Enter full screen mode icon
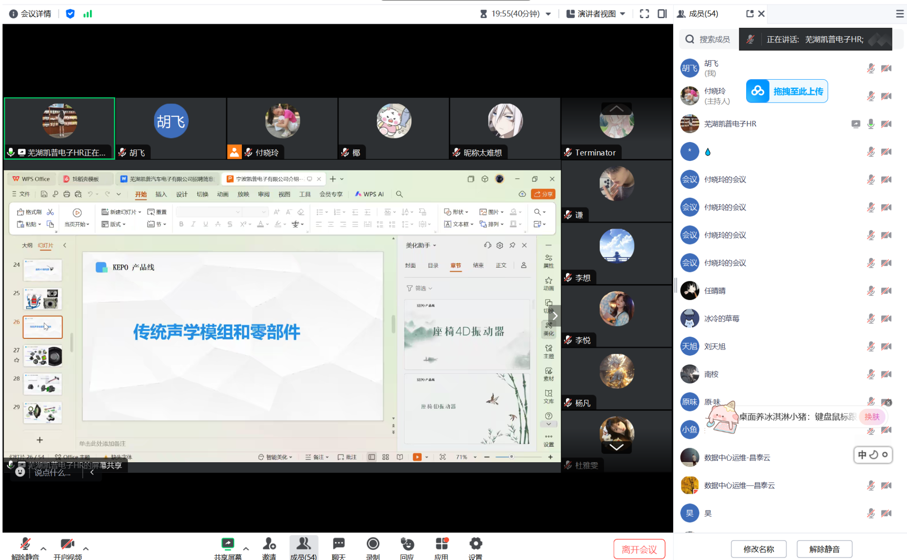907x560 pixels. 644,14
